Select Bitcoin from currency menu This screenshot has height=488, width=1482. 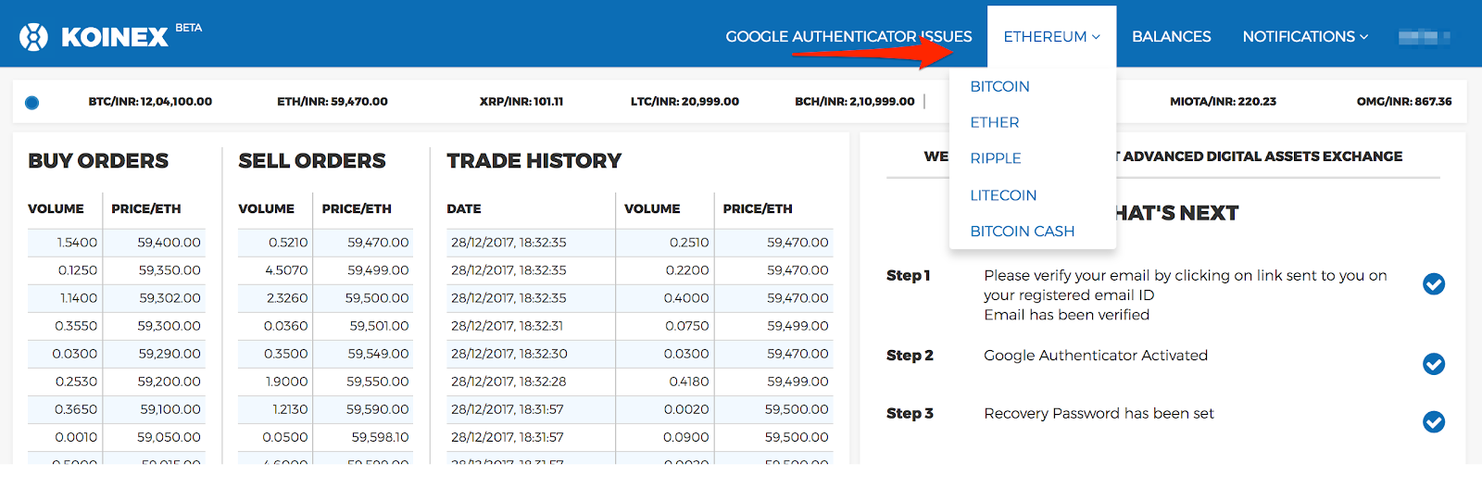999,86
